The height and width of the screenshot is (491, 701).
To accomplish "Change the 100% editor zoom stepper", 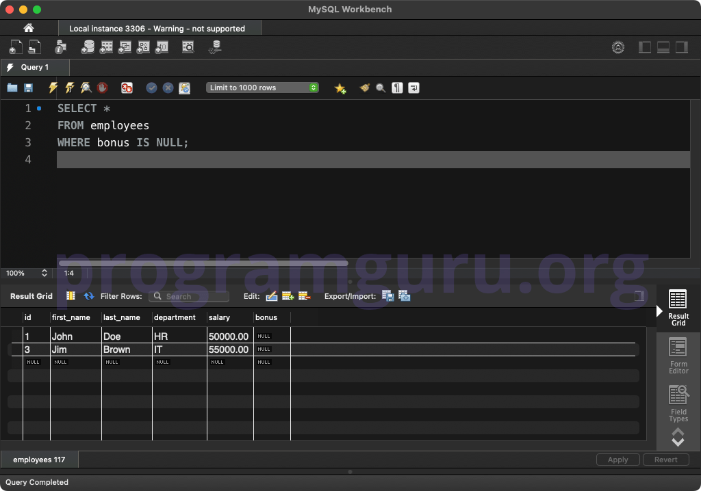I will tap(44, 273).
